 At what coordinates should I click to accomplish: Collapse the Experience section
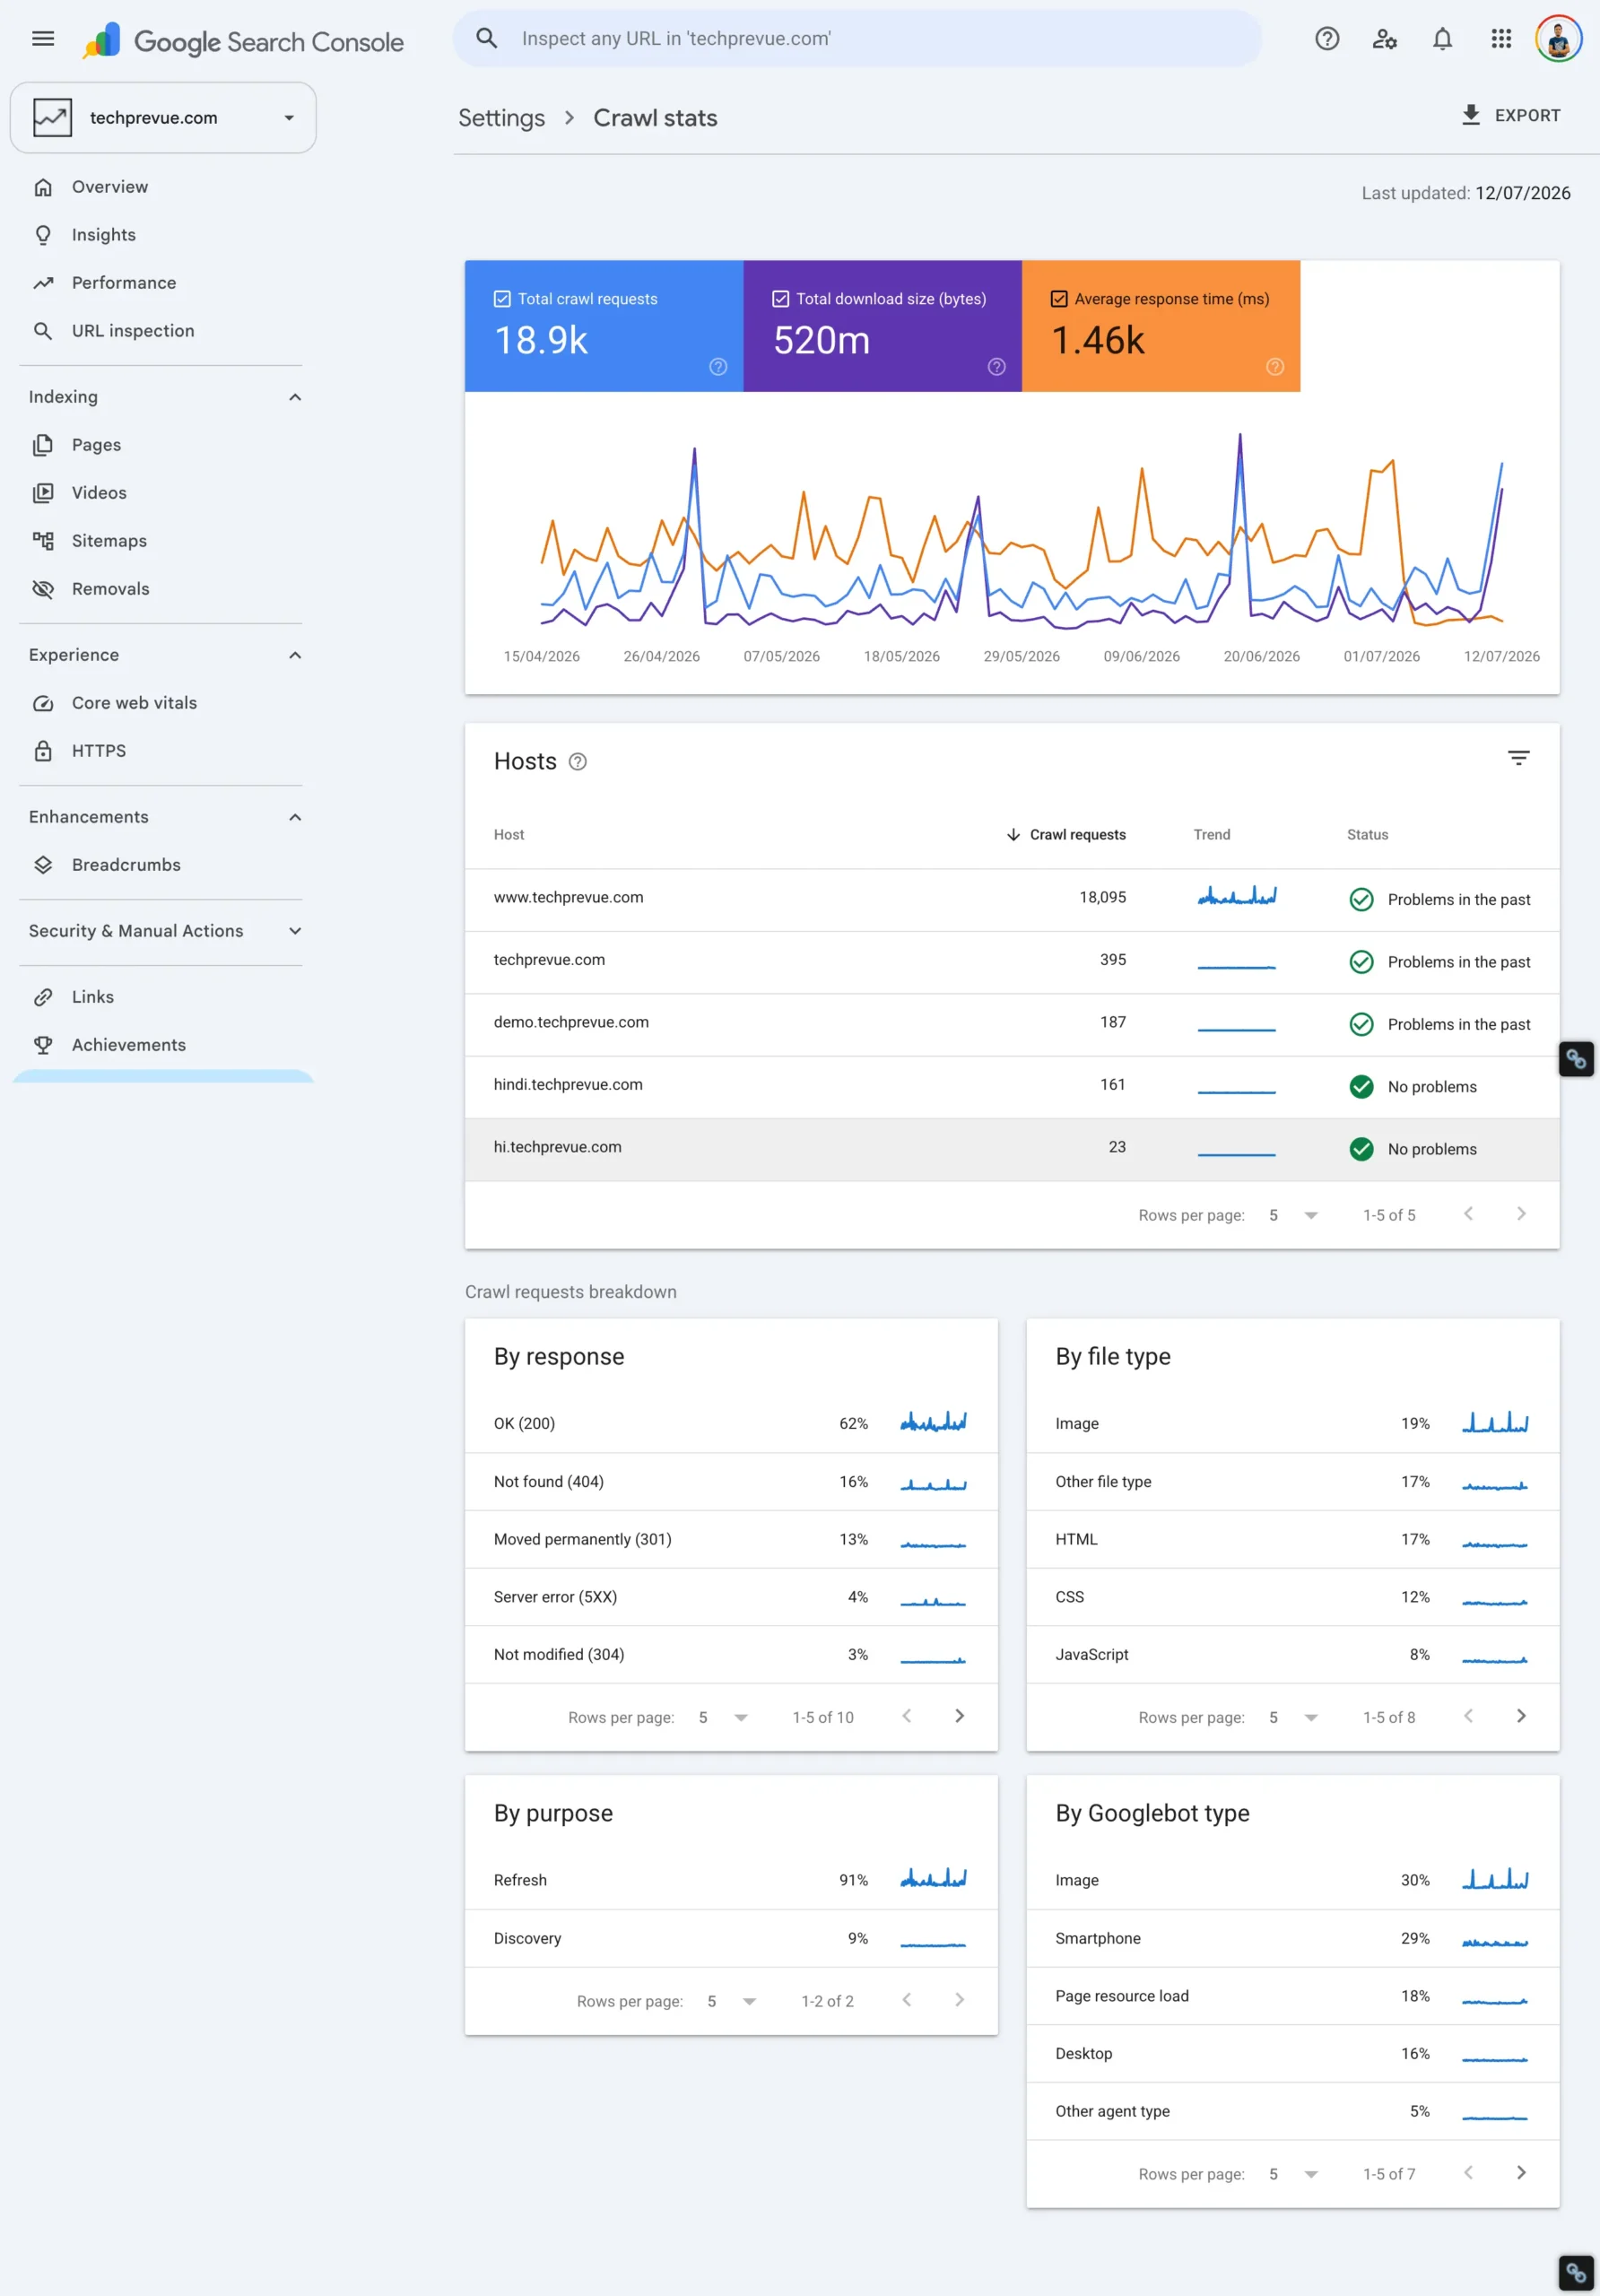point(295,656)
